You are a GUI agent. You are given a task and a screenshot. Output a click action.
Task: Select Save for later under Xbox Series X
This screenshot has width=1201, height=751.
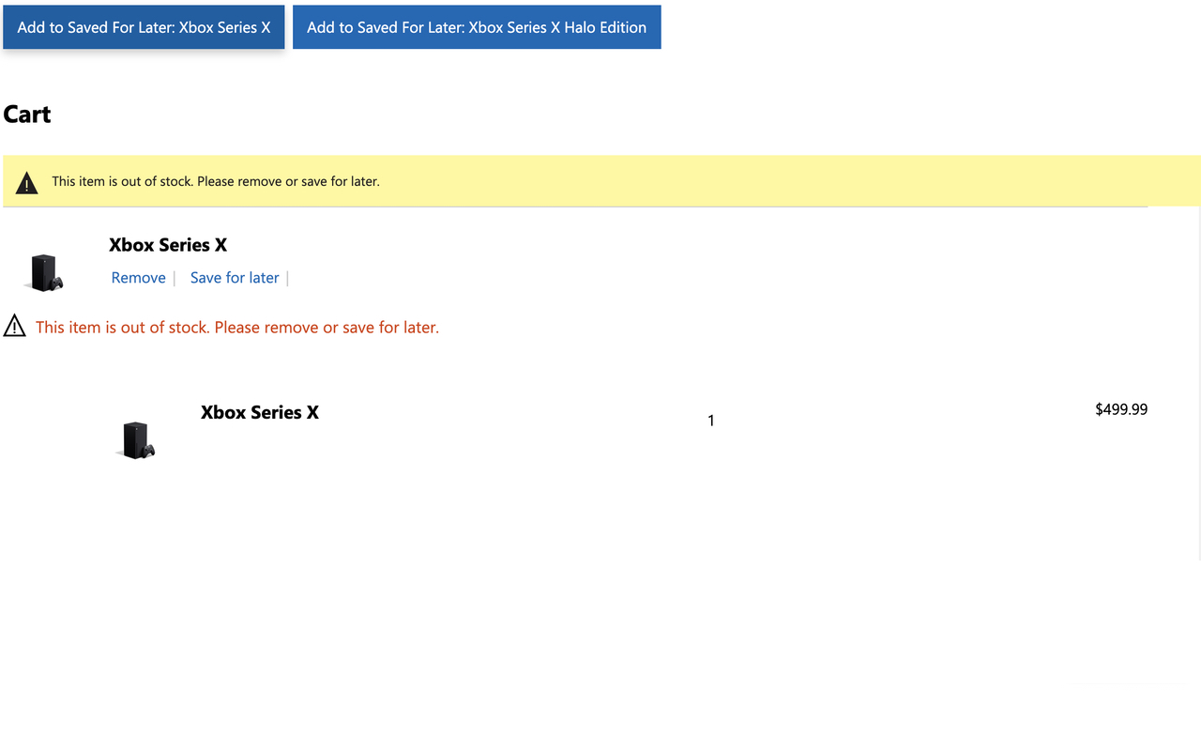click(235, 277)
